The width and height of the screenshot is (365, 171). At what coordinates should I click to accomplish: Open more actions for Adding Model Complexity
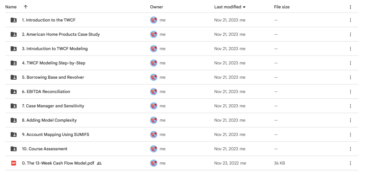(x=350, y=120)
